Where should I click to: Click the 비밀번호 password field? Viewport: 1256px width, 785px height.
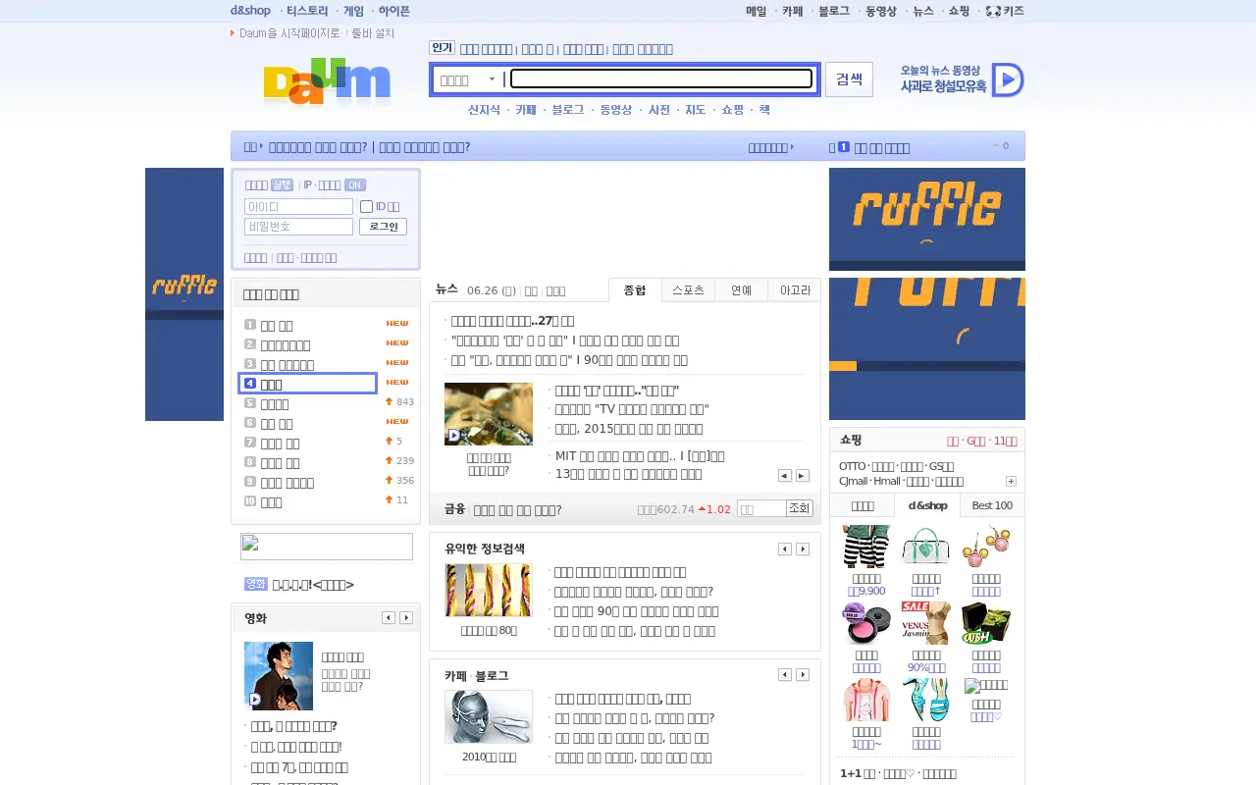point(298,227)
